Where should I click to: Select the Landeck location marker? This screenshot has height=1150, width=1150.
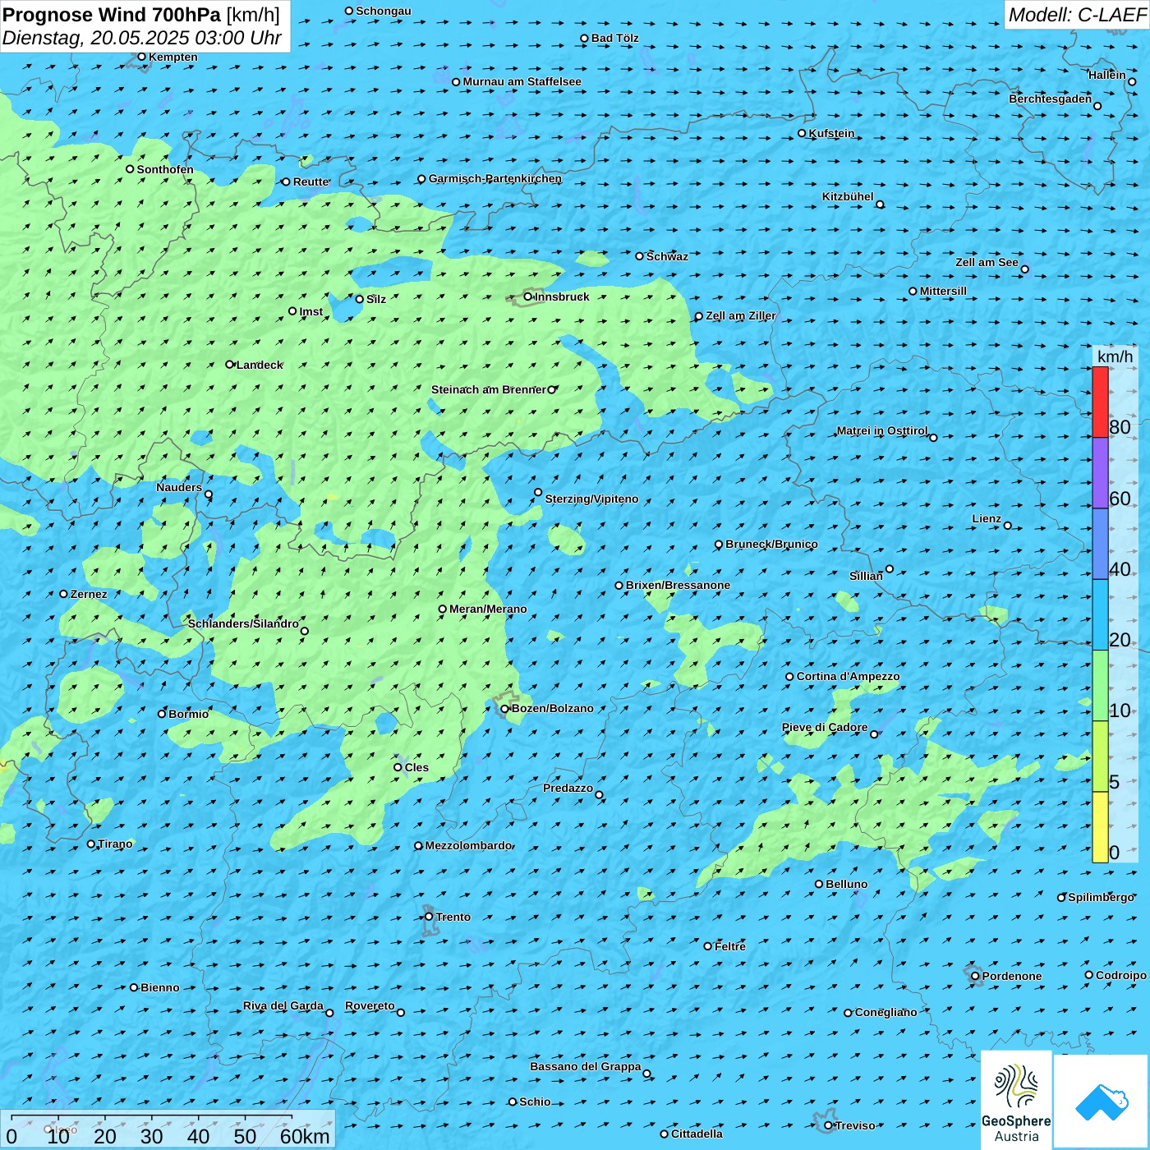point(230,365)
